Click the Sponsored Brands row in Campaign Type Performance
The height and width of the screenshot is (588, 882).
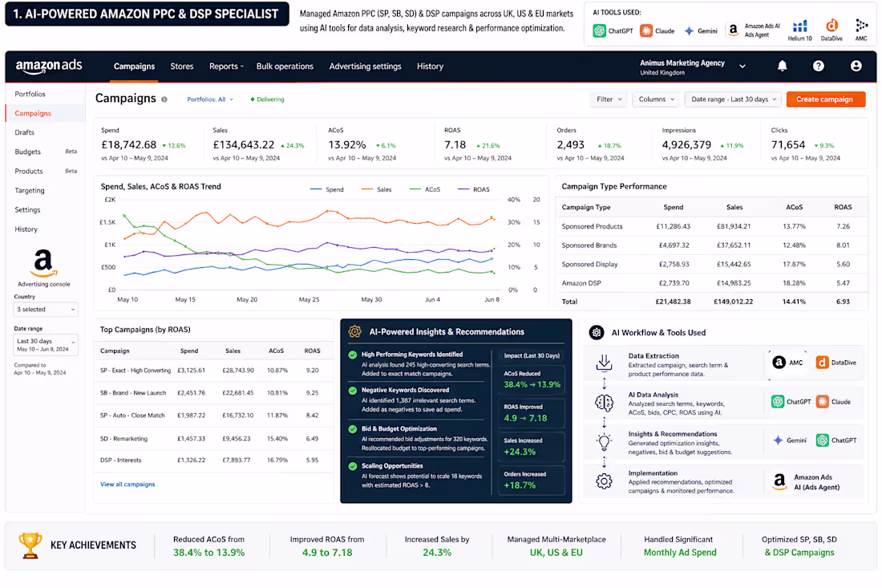click(711, 245)
